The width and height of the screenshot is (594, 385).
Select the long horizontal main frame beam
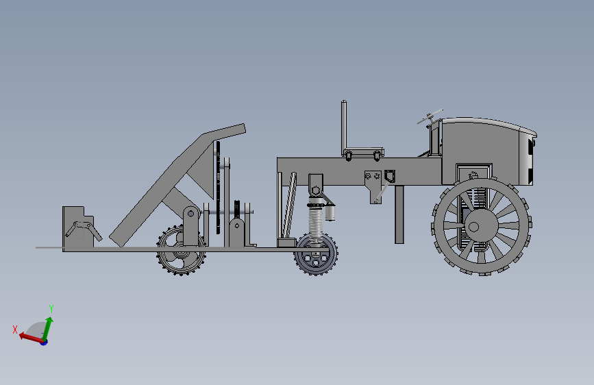(x=359, y=171)
